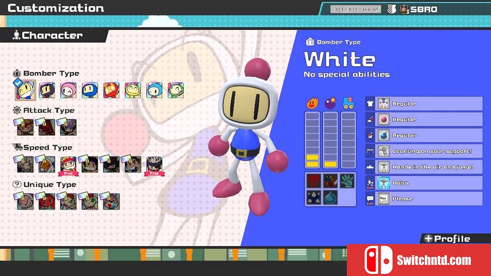The width and height of the screenshot is (491, 276).
Task: Click the striped shield rank icon
Action: pyautogui.click(x=392, y=9)
